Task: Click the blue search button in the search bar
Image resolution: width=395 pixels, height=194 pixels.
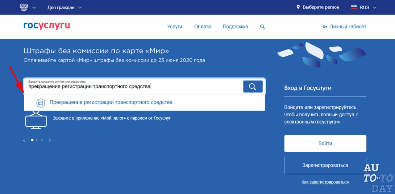Action: [252, 86]
